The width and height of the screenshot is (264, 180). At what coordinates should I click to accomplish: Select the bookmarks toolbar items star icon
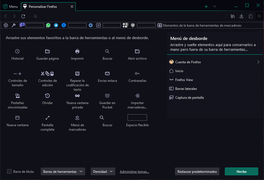pos(160,26)
